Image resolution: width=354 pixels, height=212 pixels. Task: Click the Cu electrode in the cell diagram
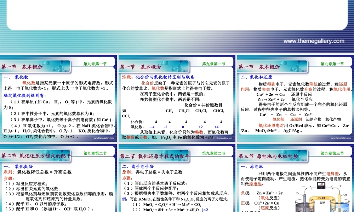(339, 200)
